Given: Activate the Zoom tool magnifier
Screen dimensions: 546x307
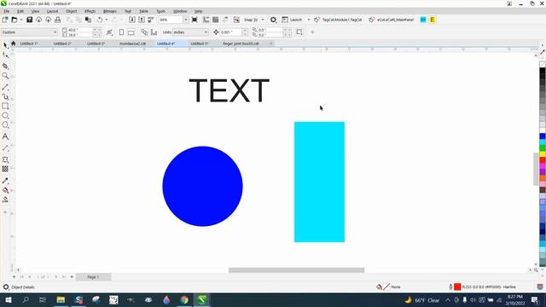Looking at the screenshot, I should click(x=5, y=76).
